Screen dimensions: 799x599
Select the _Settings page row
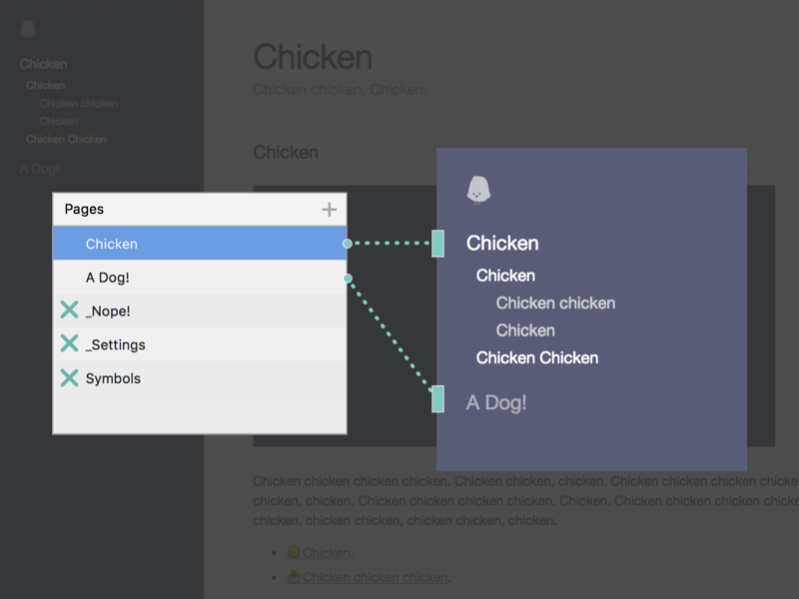click(200, 344)
